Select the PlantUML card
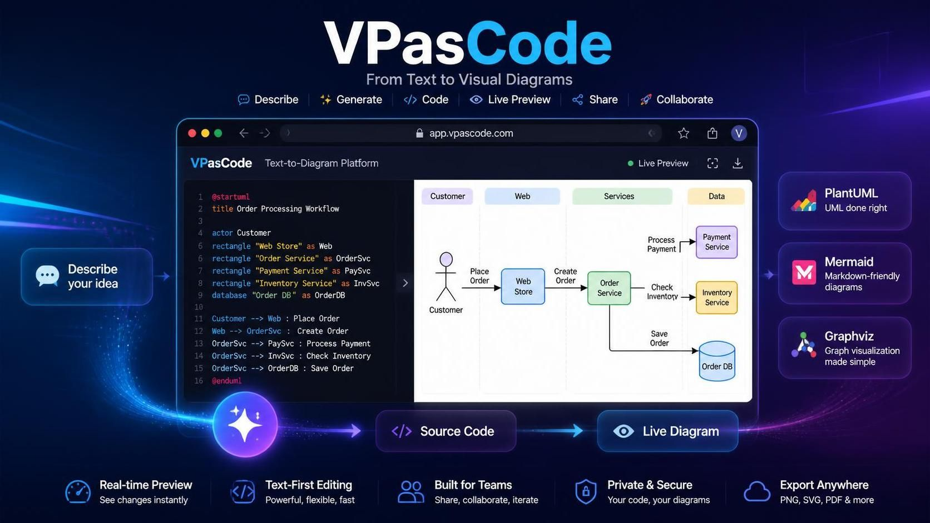The width and height of the screenshot is (930, 523). tap(844, 201)
